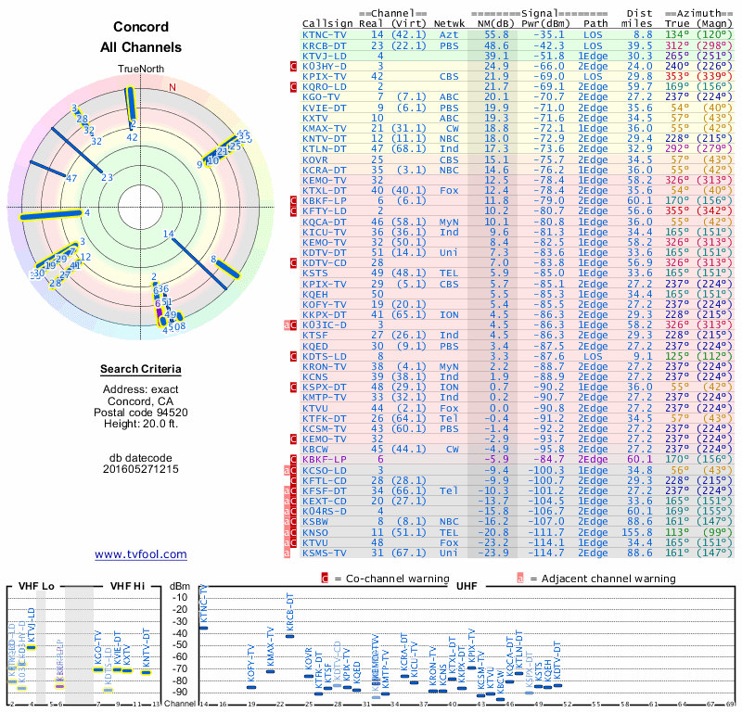The image size is (742, 712).
Task: Click the Callsign column header
Action: 327,24
